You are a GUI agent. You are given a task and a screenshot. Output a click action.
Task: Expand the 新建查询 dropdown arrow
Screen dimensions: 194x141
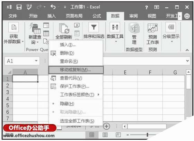(38, 43)
